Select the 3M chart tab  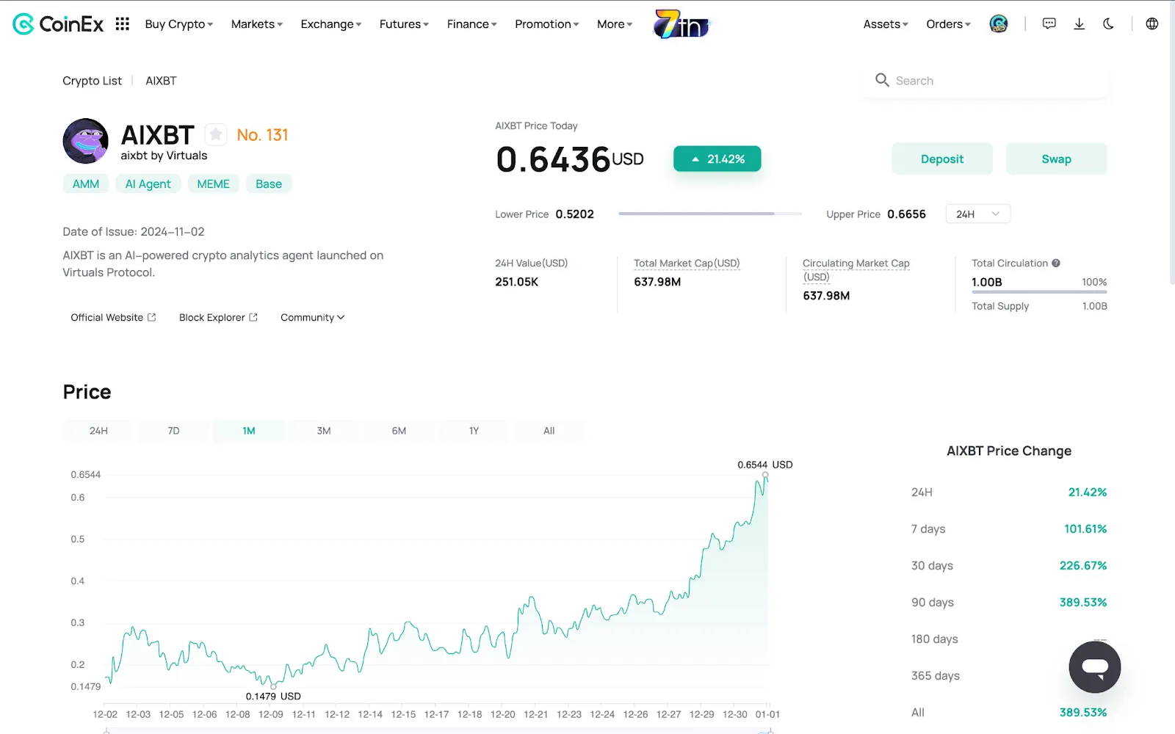point(324,431)
